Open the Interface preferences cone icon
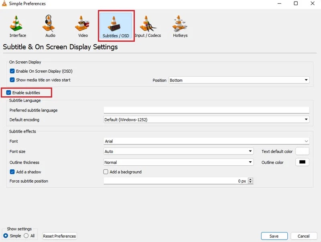 (x=16, y=23)
